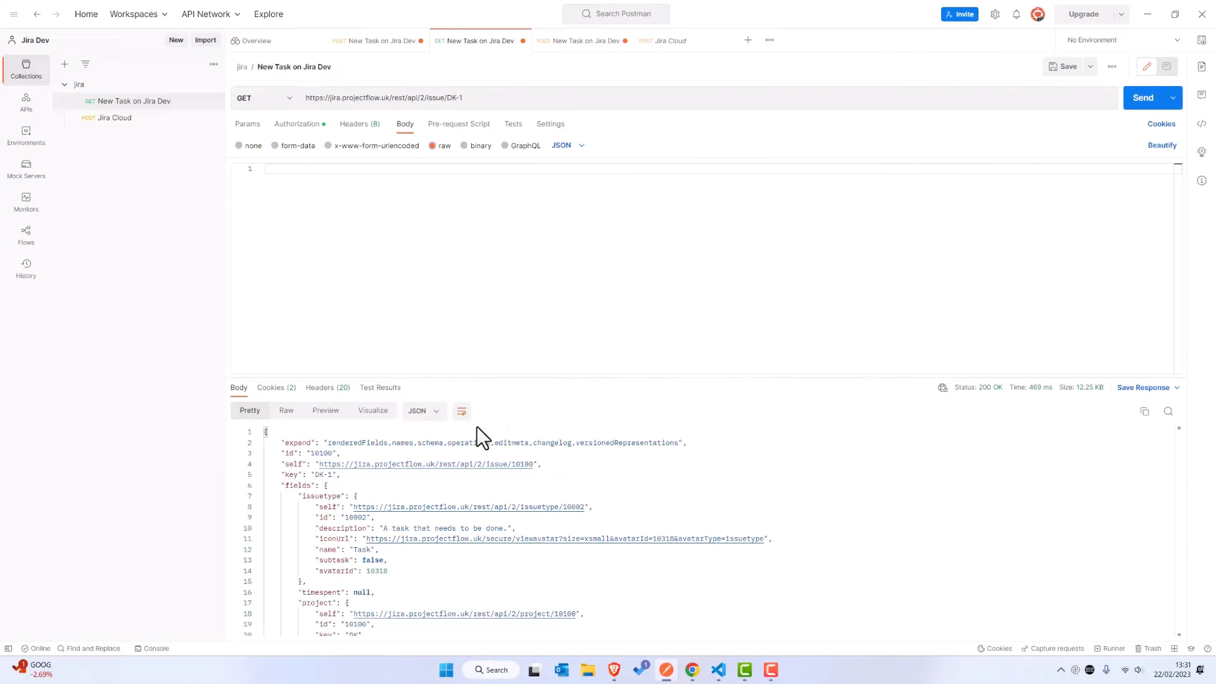The width and height of the screenshot is (1216, 684).
Task: Expand the Save options arrow
Action: coord(1090,66)
